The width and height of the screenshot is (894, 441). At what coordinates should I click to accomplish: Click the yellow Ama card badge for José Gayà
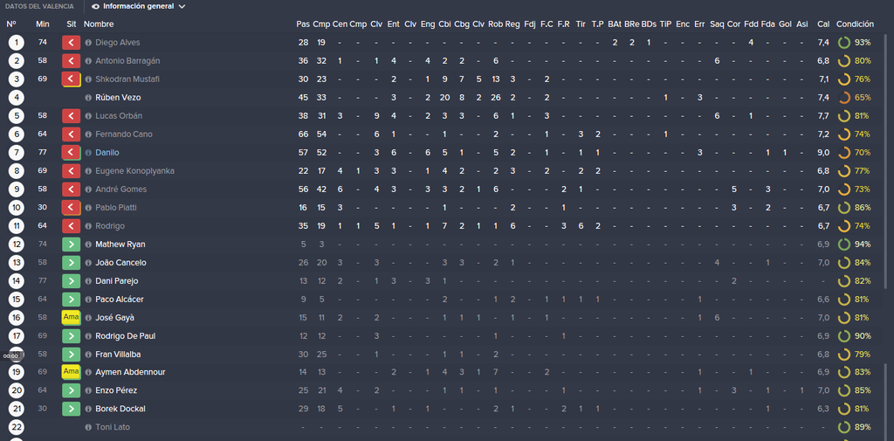[x=71, y=318]
